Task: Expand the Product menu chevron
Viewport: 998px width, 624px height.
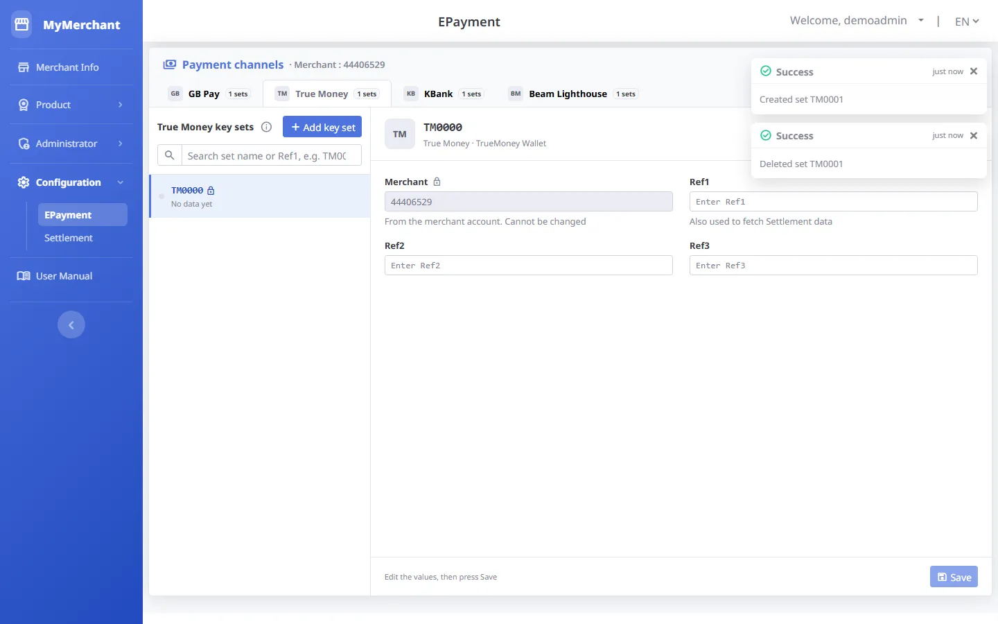Action: tap(121, 105)
